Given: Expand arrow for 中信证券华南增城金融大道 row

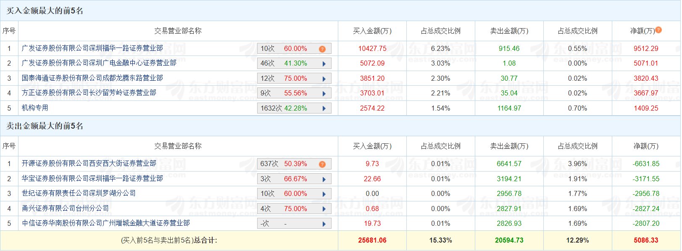Looking at the screenshot, I should [x=324, y=224].
